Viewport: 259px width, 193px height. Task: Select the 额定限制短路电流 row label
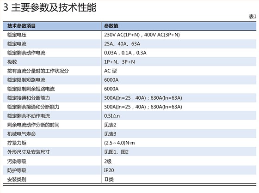coord(26,80)
